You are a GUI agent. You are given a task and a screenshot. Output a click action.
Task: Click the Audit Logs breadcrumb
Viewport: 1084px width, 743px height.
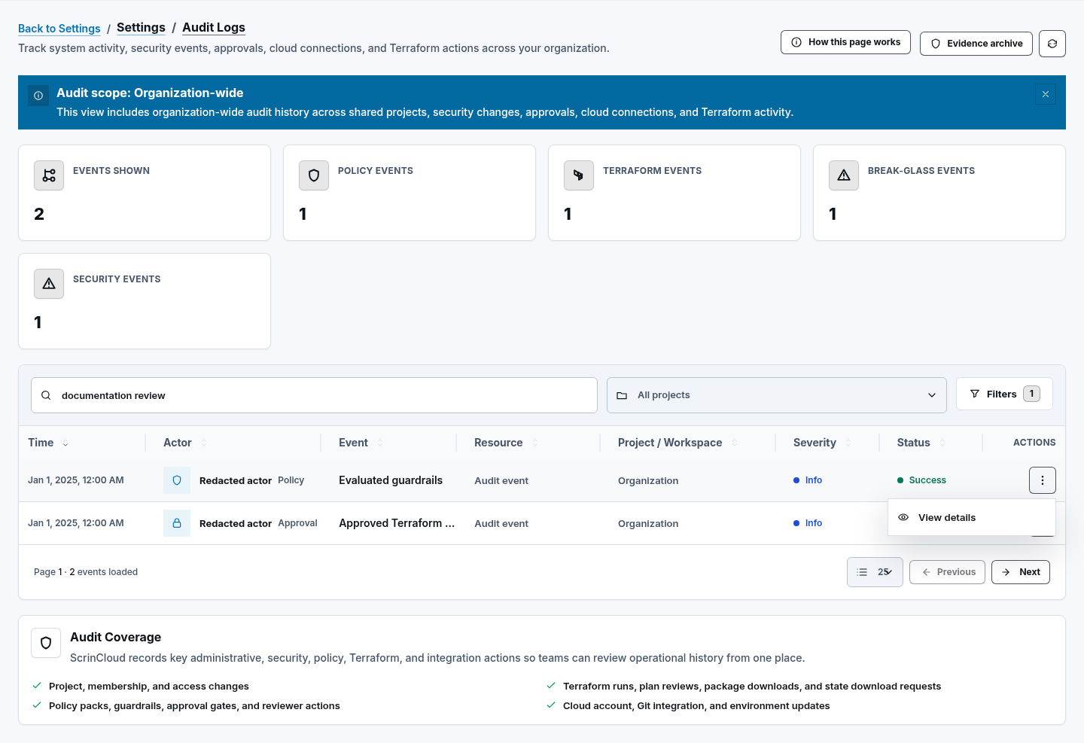[x=214, y=28]
